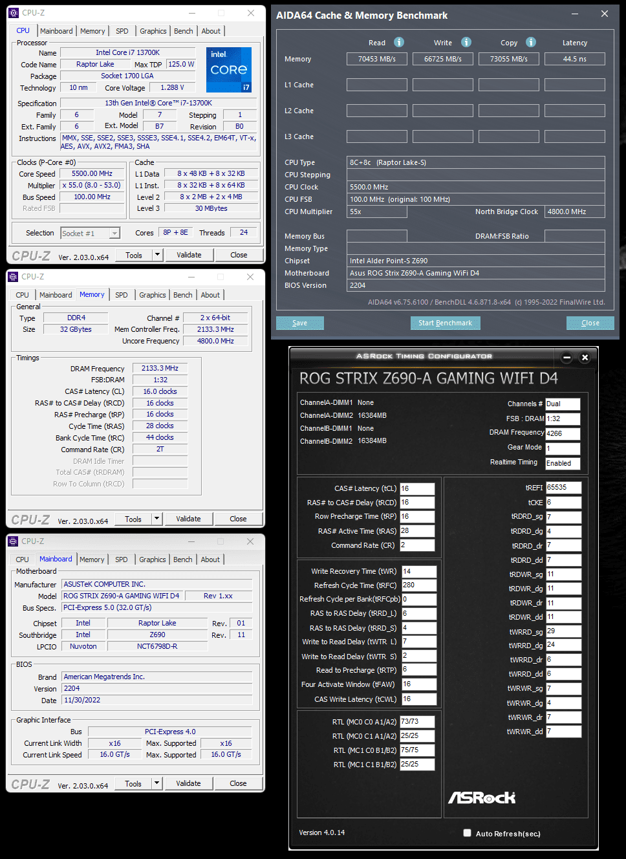Click Save button in AIDA64
Viewport: 626px width, 859px height.
[300, 323]
